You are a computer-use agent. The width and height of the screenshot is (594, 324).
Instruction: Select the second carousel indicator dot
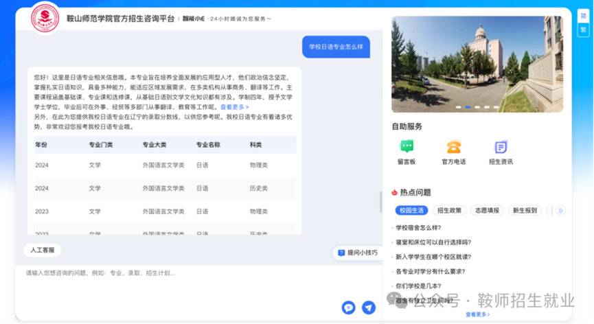tap(468, 108)
